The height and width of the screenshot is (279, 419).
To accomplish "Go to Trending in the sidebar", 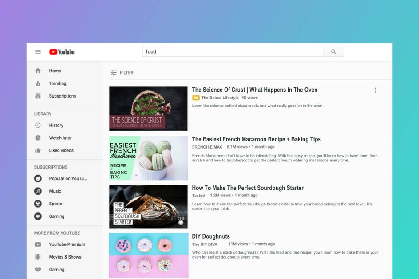I will tap(58, 83).
